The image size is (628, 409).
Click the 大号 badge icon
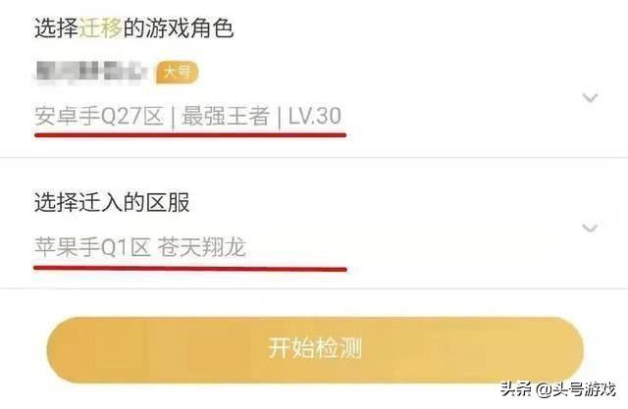177,73
